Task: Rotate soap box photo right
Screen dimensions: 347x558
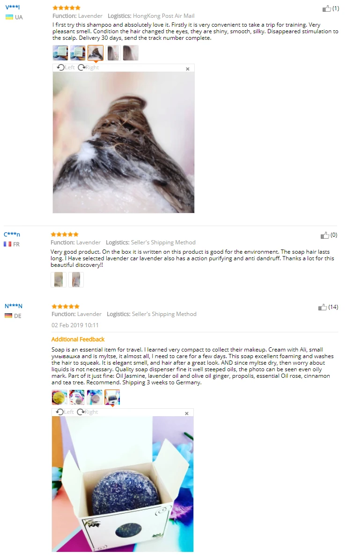Action: [x=88, y=412]
